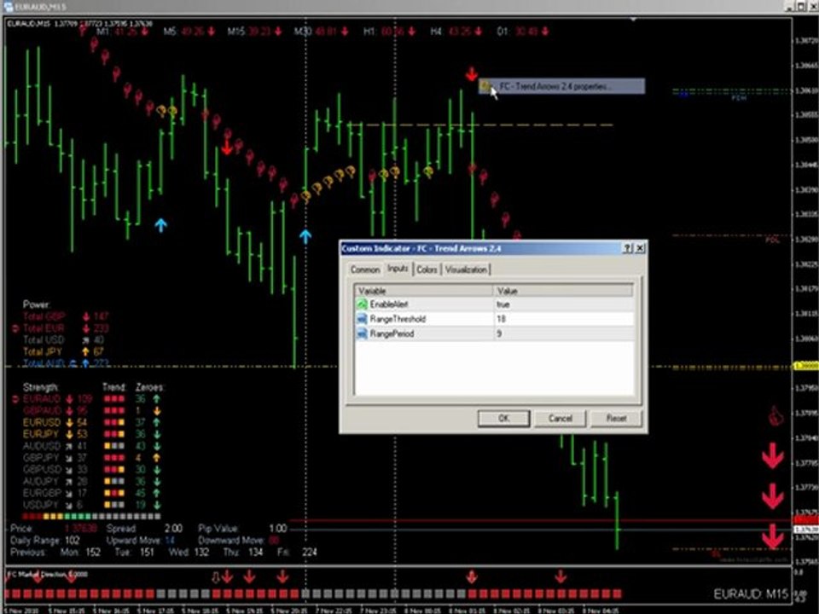Click the EURAUD,M15 chart window icon
Viewport: 819px width, 614px height.
point(8,6)
